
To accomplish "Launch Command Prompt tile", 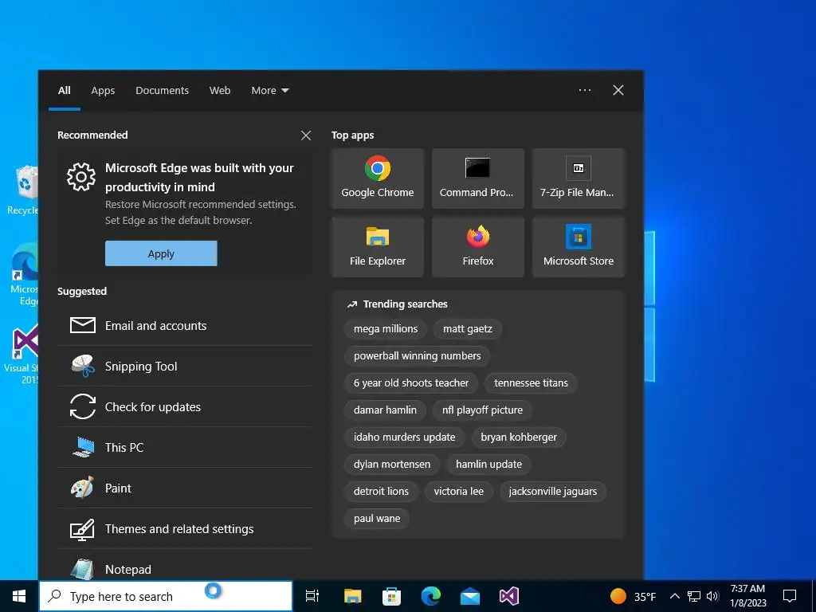I will pyautogui.click(x=478, y=178).
